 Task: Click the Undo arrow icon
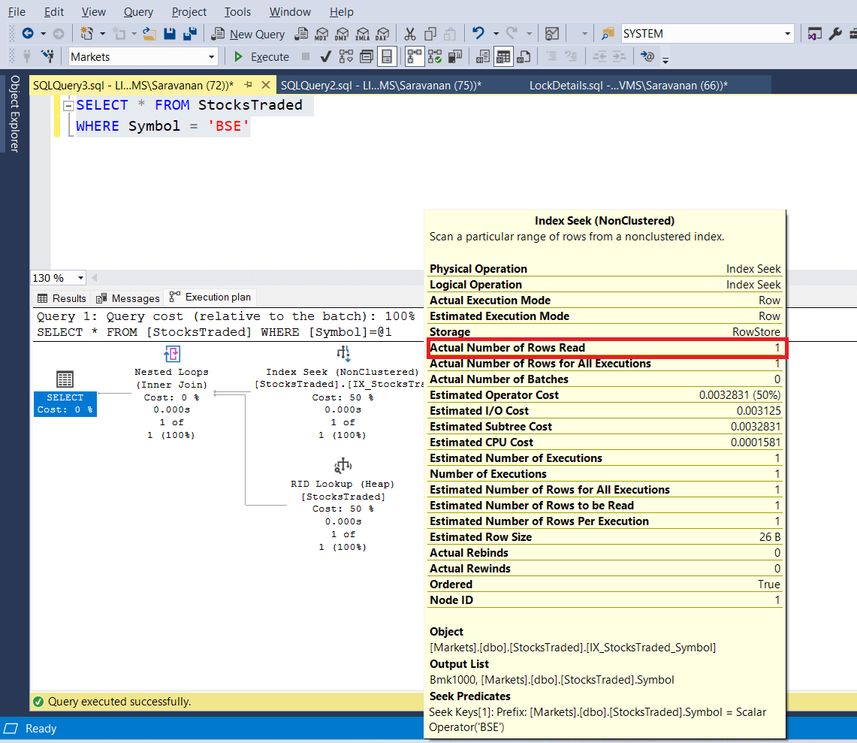coord(477,34)
